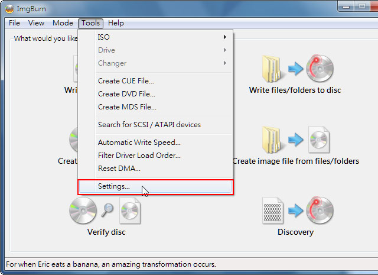
Task: Choose Create MDS File...
Action: [155, 107]
